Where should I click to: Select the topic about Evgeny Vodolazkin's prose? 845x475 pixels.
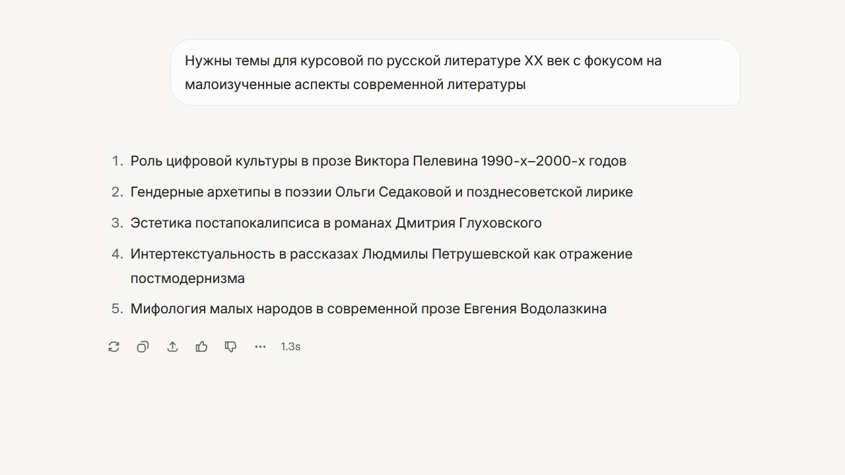(x=369, y=308)
